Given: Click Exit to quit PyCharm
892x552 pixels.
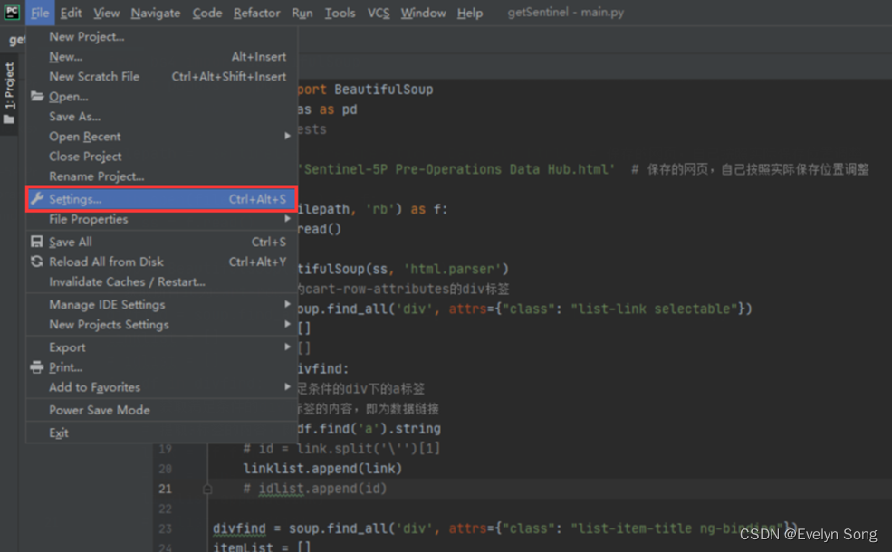Looking at the screenshot, I should coord(58,433).
